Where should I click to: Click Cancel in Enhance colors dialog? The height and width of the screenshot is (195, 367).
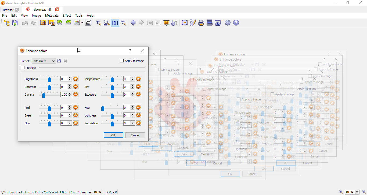pyautogui.click(x=135, y=135)
